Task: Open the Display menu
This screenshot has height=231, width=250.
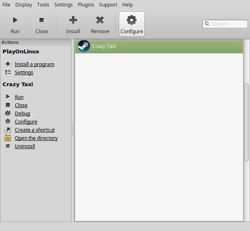Action: click(23, 5)
